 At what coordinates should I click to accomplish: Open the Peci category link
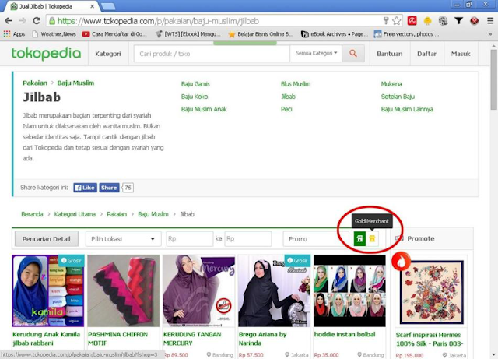[x=286, y=109]
